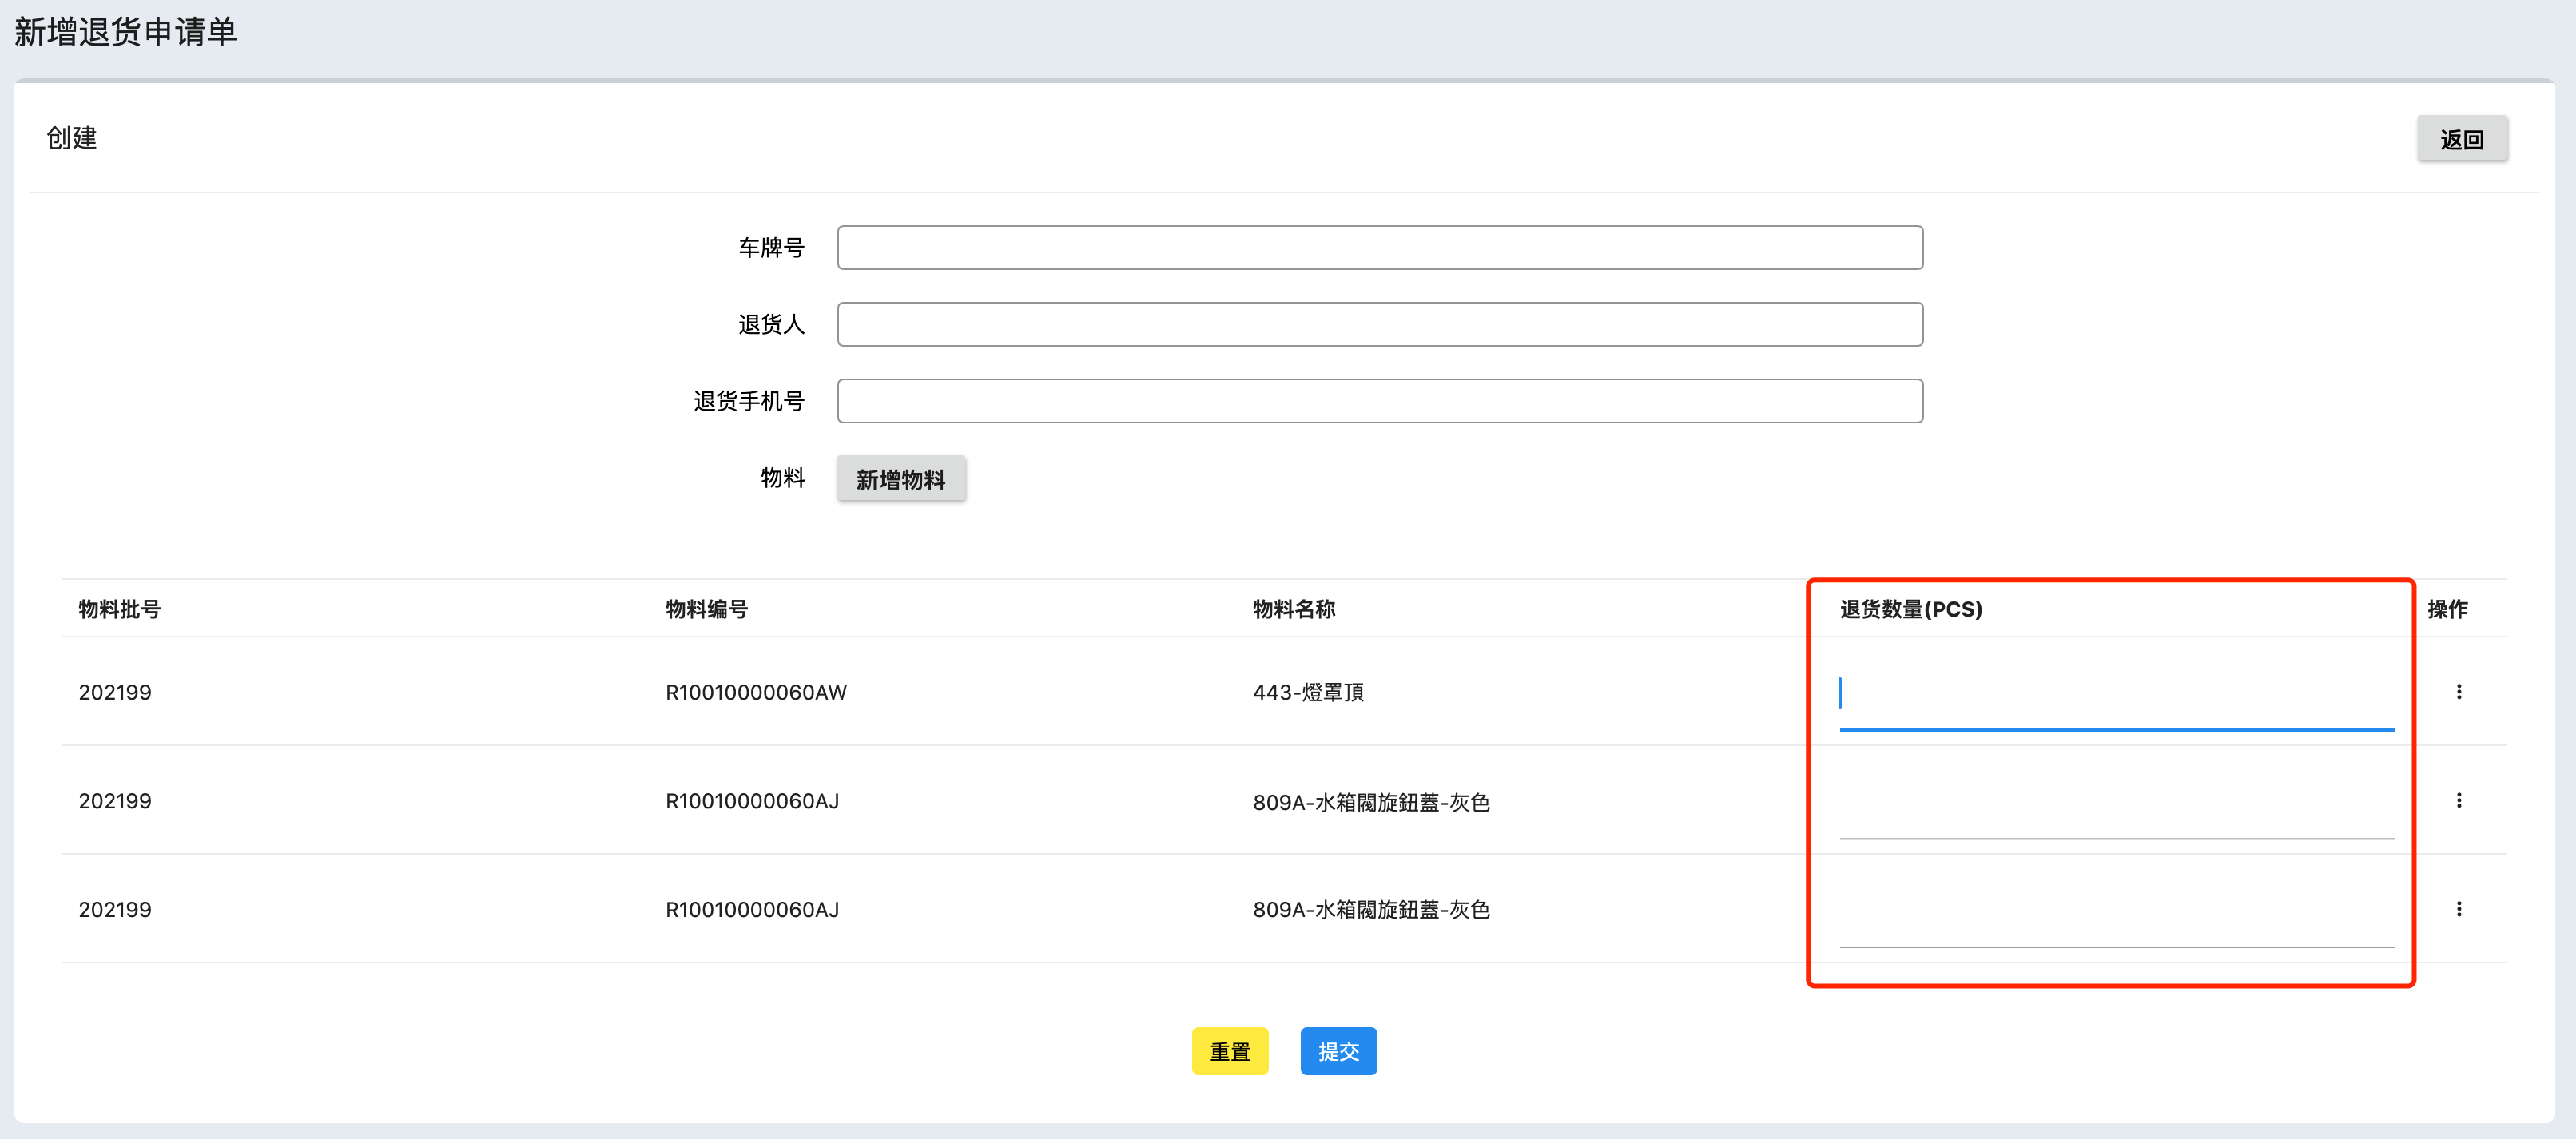This screenshot has height=1139, width=2576.
Task: Open the three-dot menu in the R10010000060AW row
Action: pos(2458,691)
